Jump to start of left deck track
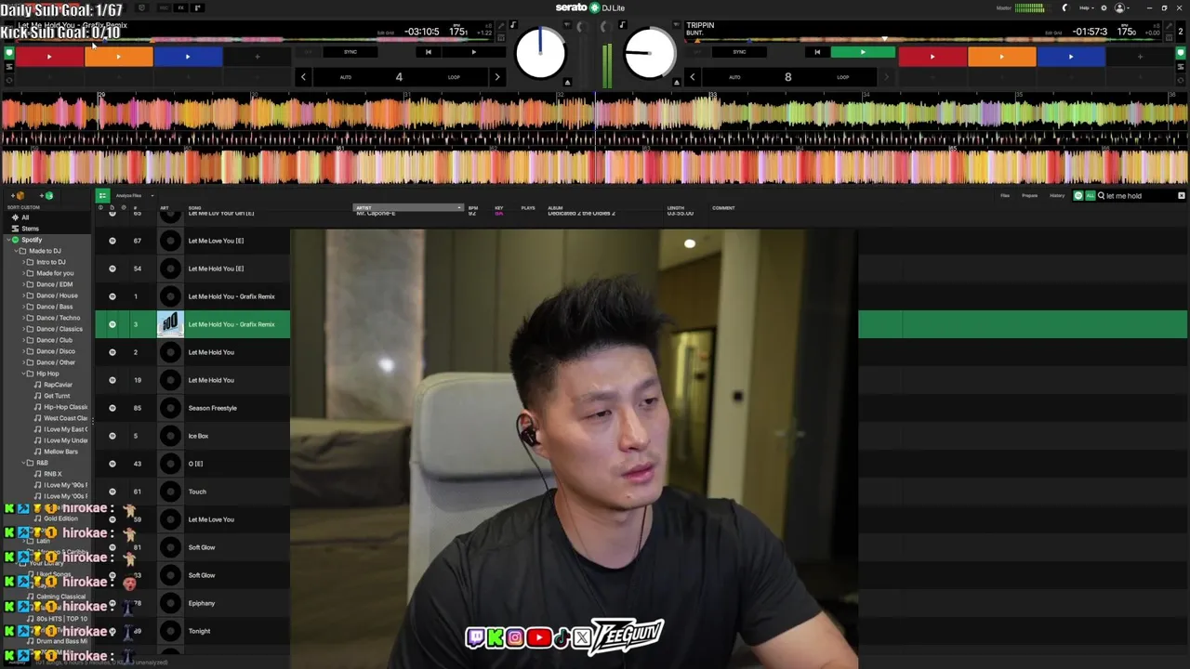 428,52
